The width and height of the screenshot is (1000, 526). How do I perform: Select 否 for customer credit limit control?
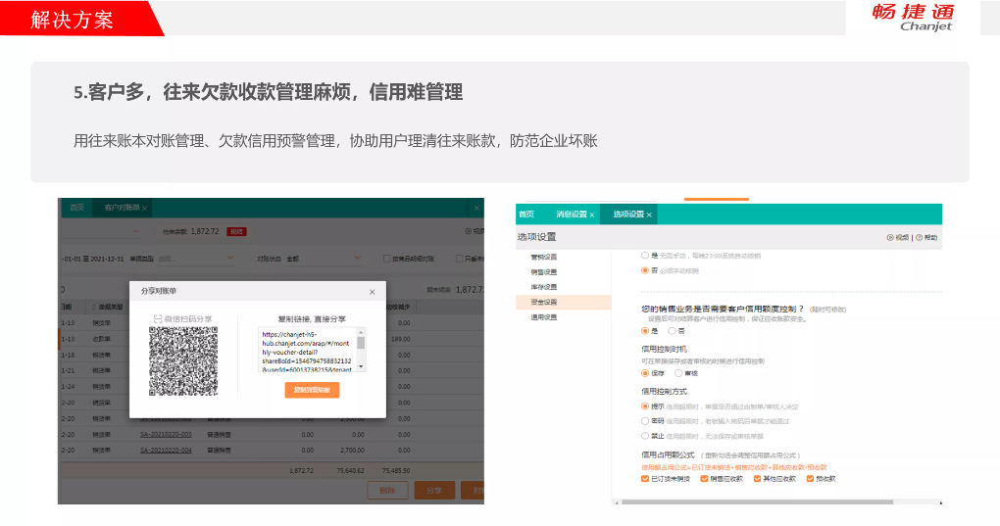pos(672,330)
